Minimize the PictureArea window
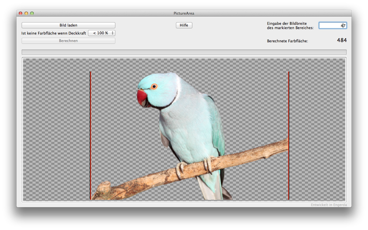The width and height of the screenshot is (368, 230). coord(26,13)
